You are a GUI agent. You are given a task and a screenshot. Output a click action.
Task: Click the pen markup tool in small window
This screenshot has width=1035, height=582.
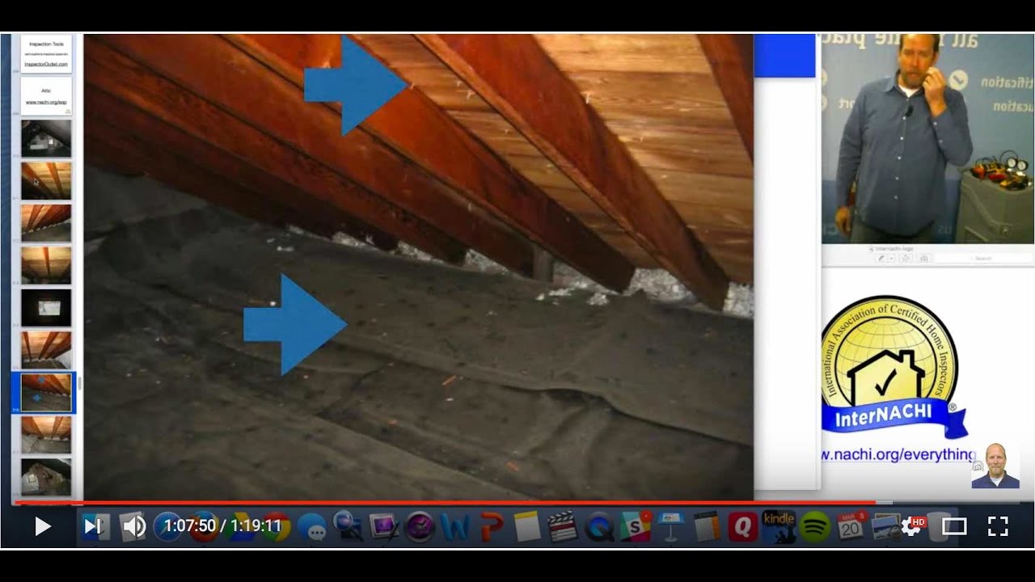click(881, 258)
